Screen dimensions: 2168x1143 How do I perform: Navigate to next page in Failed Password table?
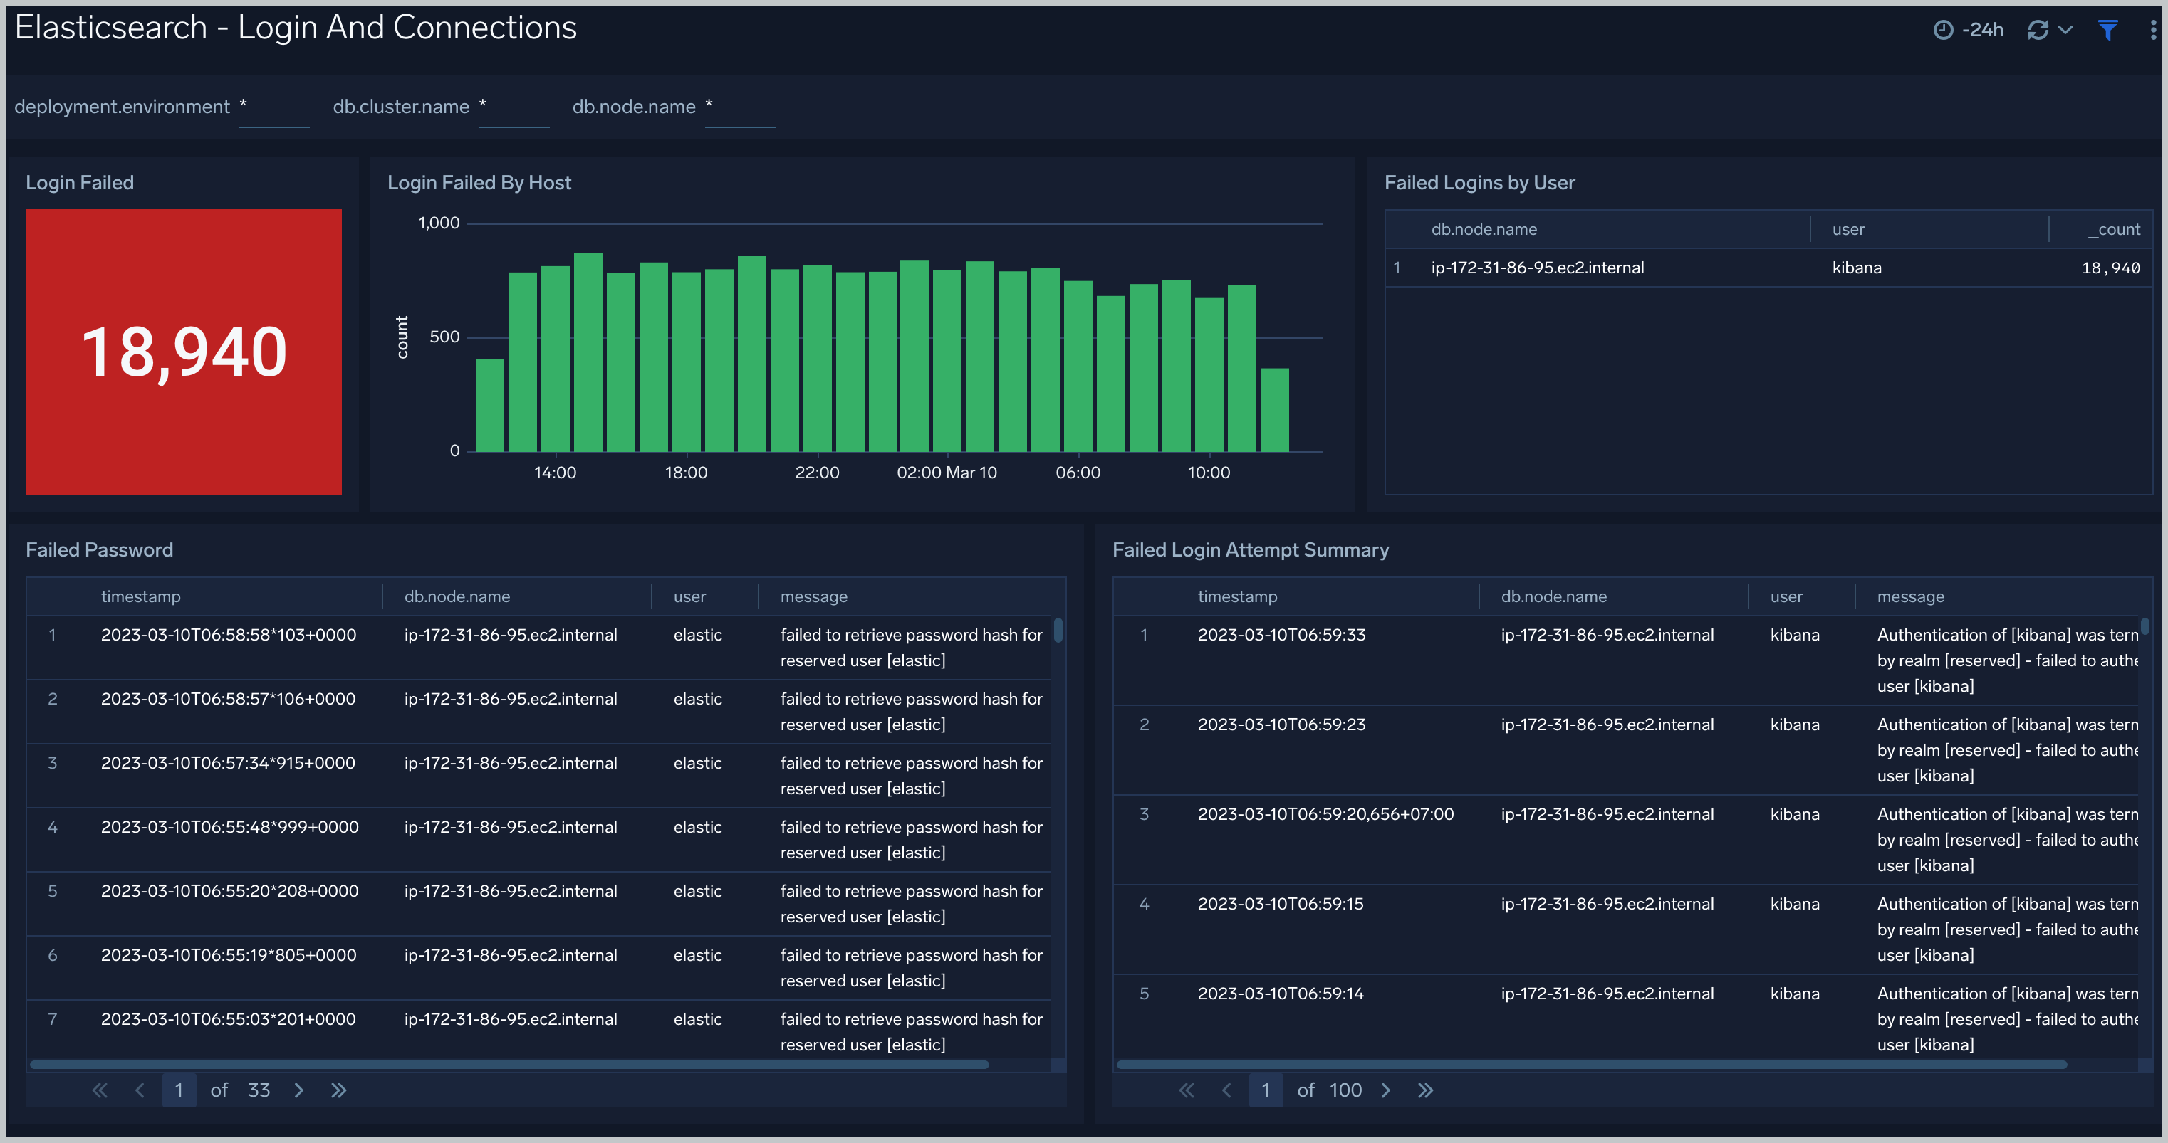pos(298,1090)
